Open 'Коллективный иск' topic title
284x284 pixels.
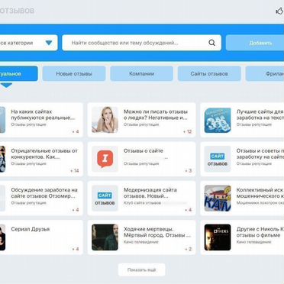(260, 193)
